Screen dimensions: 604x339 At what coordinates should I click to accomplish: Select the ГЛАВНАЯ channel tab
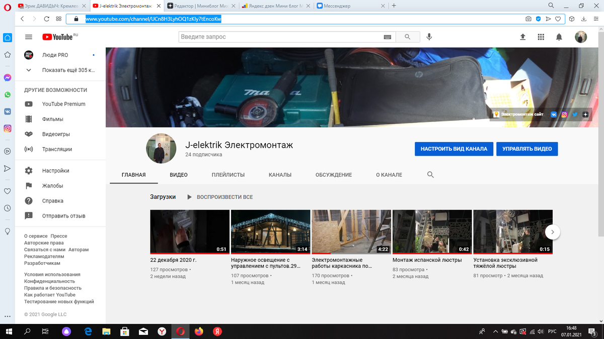tap(133, 175)
